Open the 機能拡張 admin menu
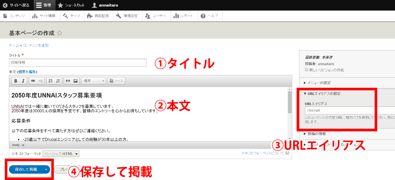Image resolution: width=395 pixels, height=180 pixels. (99, 16)
